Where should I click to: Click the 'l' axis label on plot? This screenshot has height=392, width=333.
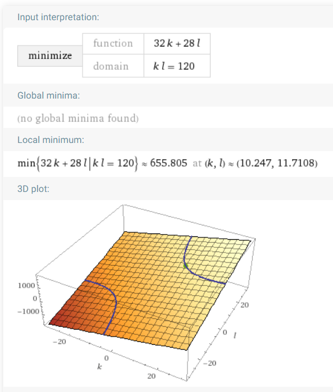pyautogui.click(x=235, y=336)
